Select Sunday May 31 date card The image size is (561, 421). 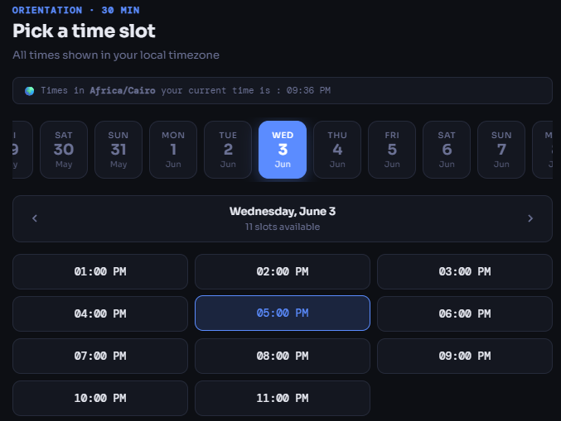click(x=118, y=150)
